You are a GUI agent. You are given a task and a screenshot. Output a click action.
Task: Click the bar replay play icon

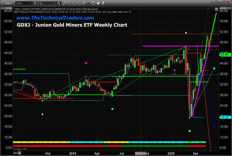click(x=74, y=3)
